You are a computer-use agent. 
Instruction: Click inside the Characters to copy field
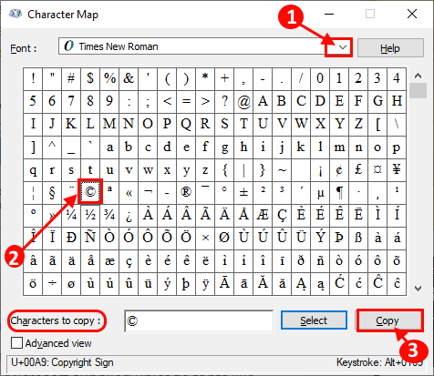(x=199, y=320)
